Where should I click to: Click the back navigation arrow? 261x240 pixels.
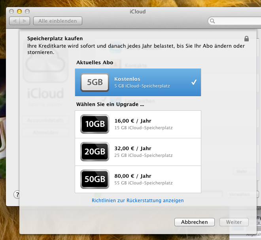pos(15,21)
